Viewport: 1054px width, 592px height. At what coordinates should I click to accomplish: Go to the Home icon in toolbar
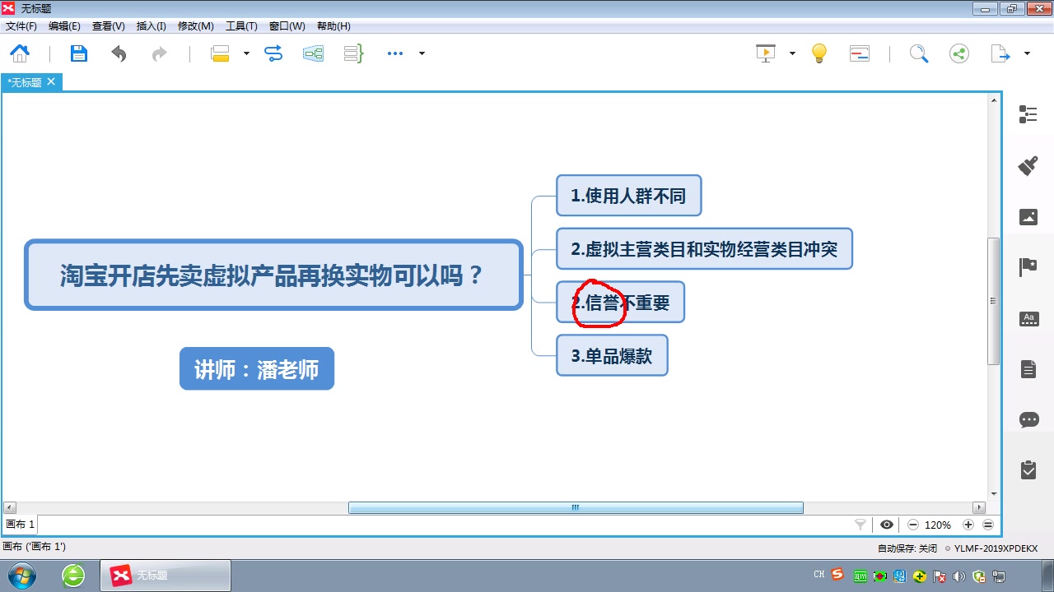(20, 53)
